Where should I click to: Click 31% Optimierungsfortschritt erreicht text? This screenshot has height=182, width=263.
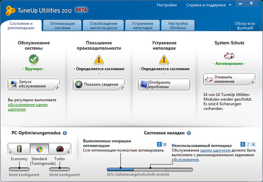138,174
